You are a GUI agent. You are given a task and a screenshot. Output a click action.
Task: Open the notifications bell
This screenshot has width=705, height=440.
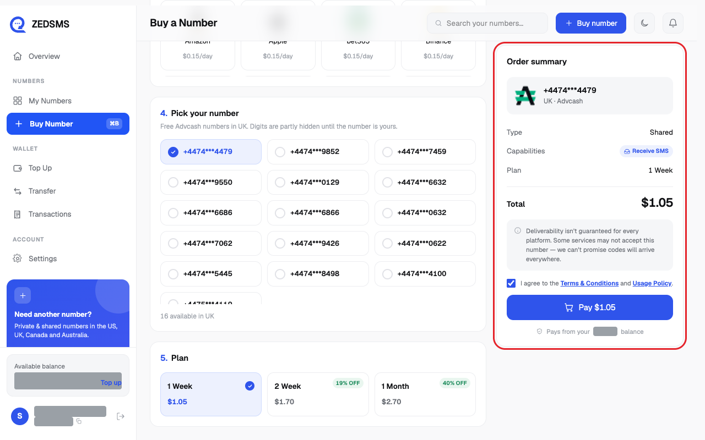(673, 23)
